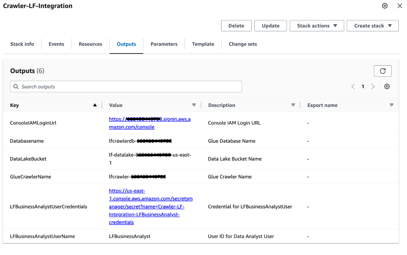The image size is (407, 255).
Task: Click the lf-datalake bucket name value
Action: (x=150, y=159)
